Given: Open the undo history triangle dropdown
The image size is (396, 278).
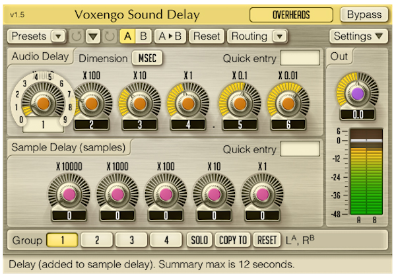Looking at the screenshot, I should (93, 36).
